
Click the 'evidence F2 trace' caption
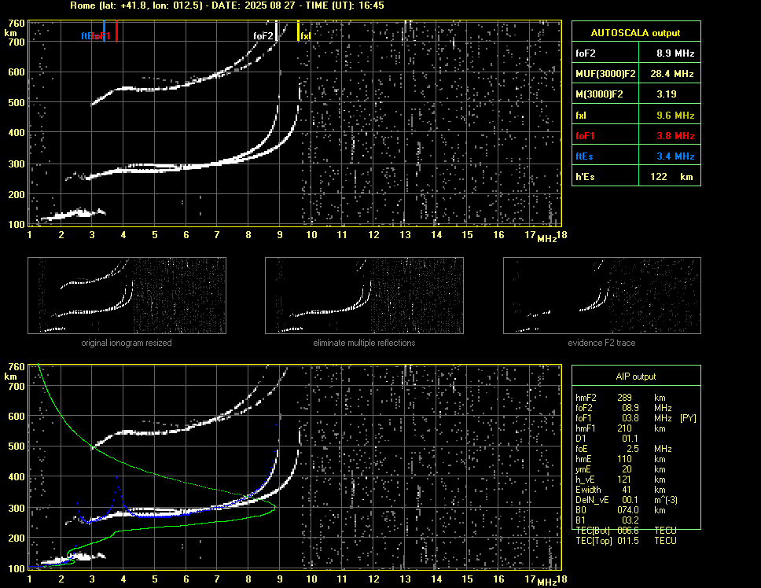point(602,343)
